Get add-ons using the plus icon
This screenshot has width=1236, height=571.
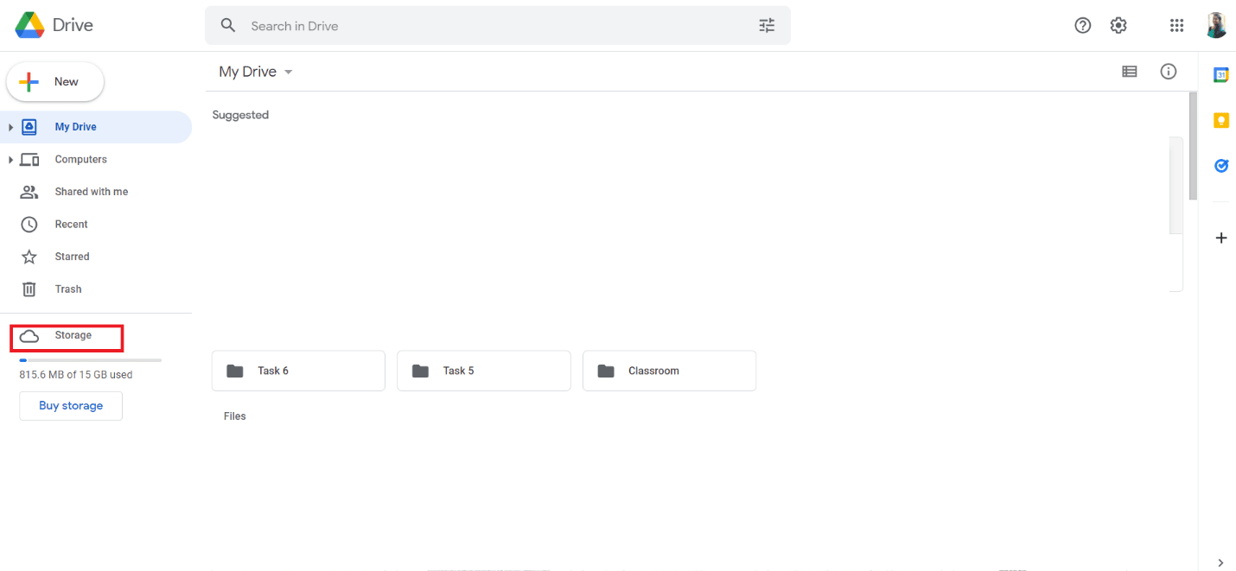pos(1221,238)
